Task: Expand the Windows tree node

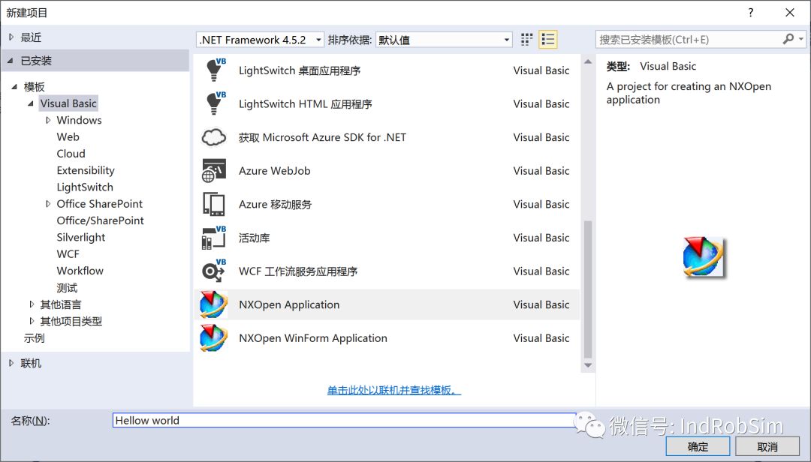Action: tap(48, 120)
